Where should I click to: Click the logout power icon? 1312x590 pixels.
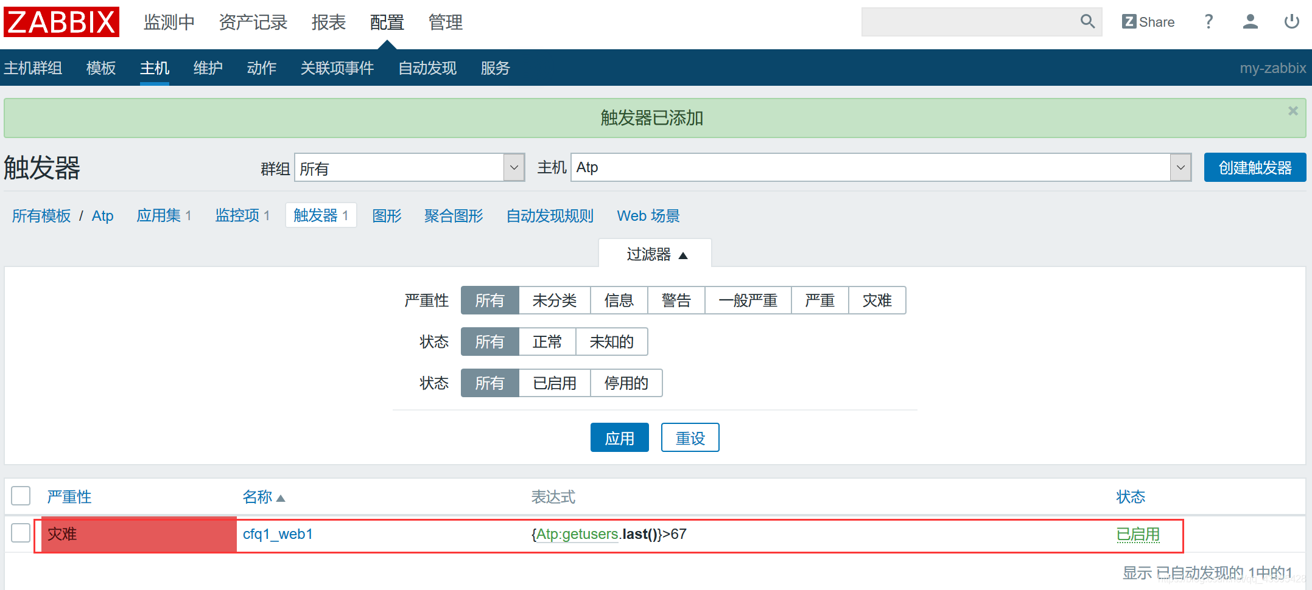point(1291,22)
